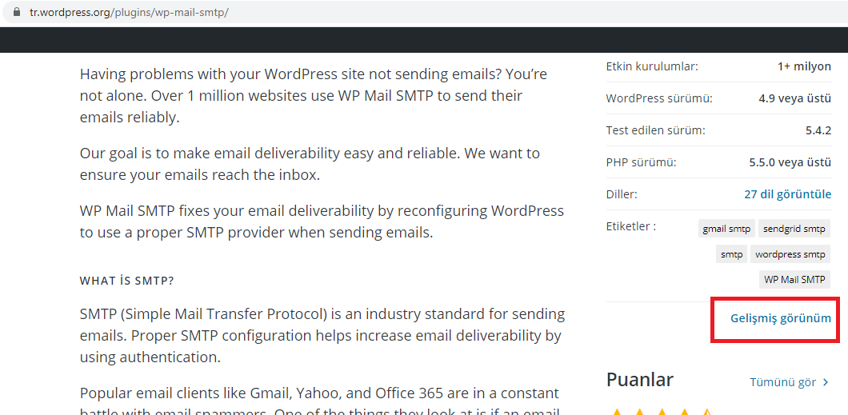
Task: Click the PHP sürümü row label
Action: coord(641,162)
